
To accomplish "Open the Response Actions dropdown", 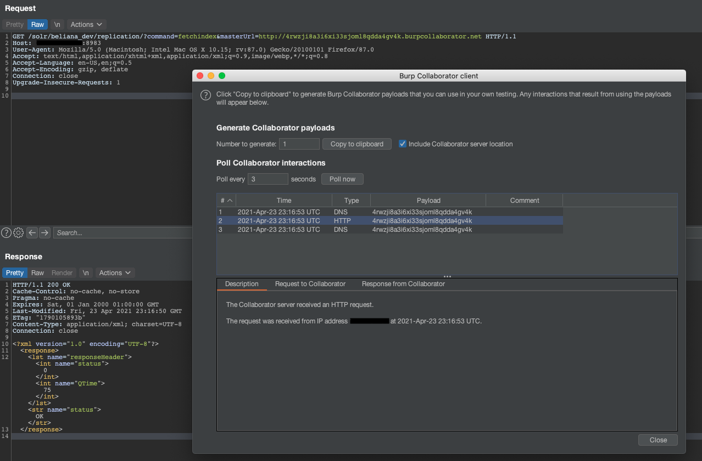I will pos(115,272).
